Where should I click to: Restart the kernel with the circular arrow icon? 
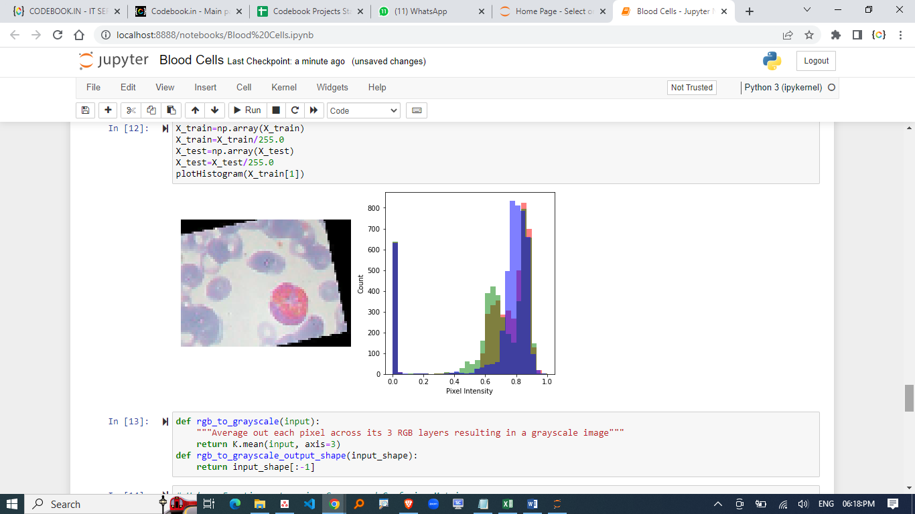(295, 110)
